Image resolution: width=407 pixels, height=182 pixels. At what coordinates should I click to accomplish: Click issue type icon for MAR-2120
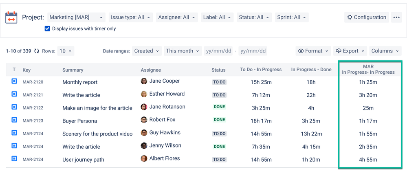click(14, 81)
